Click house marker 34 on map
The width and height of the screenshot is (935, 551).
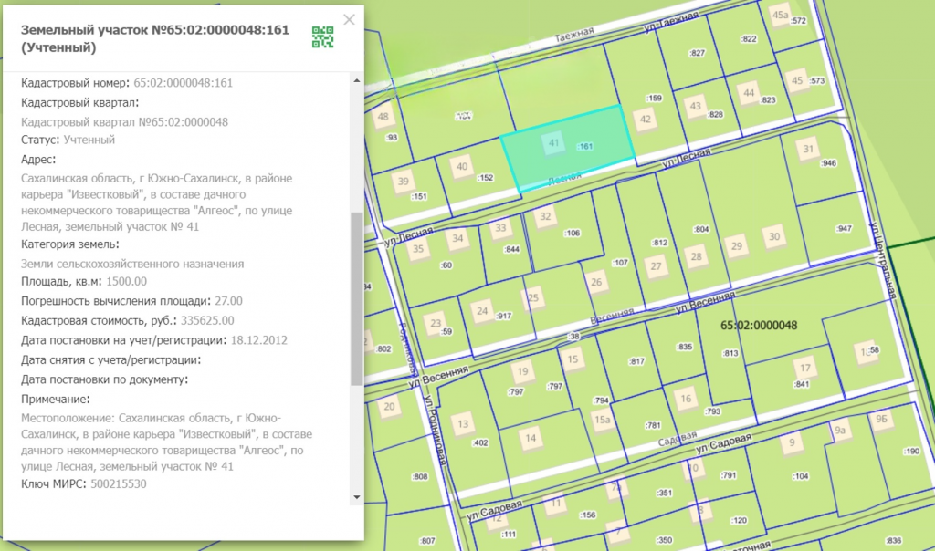(x=457, y=238)
